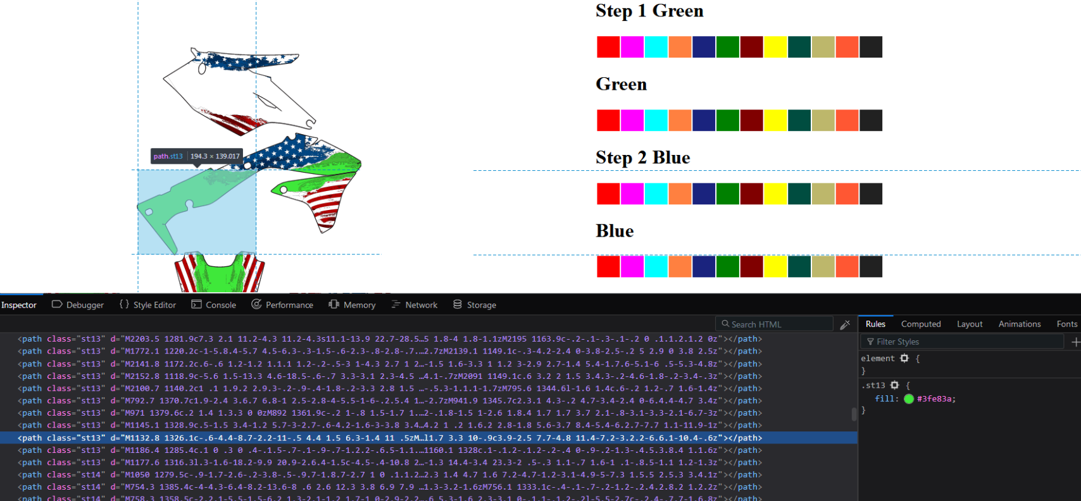Open the Memory panel

coord(352,305)
